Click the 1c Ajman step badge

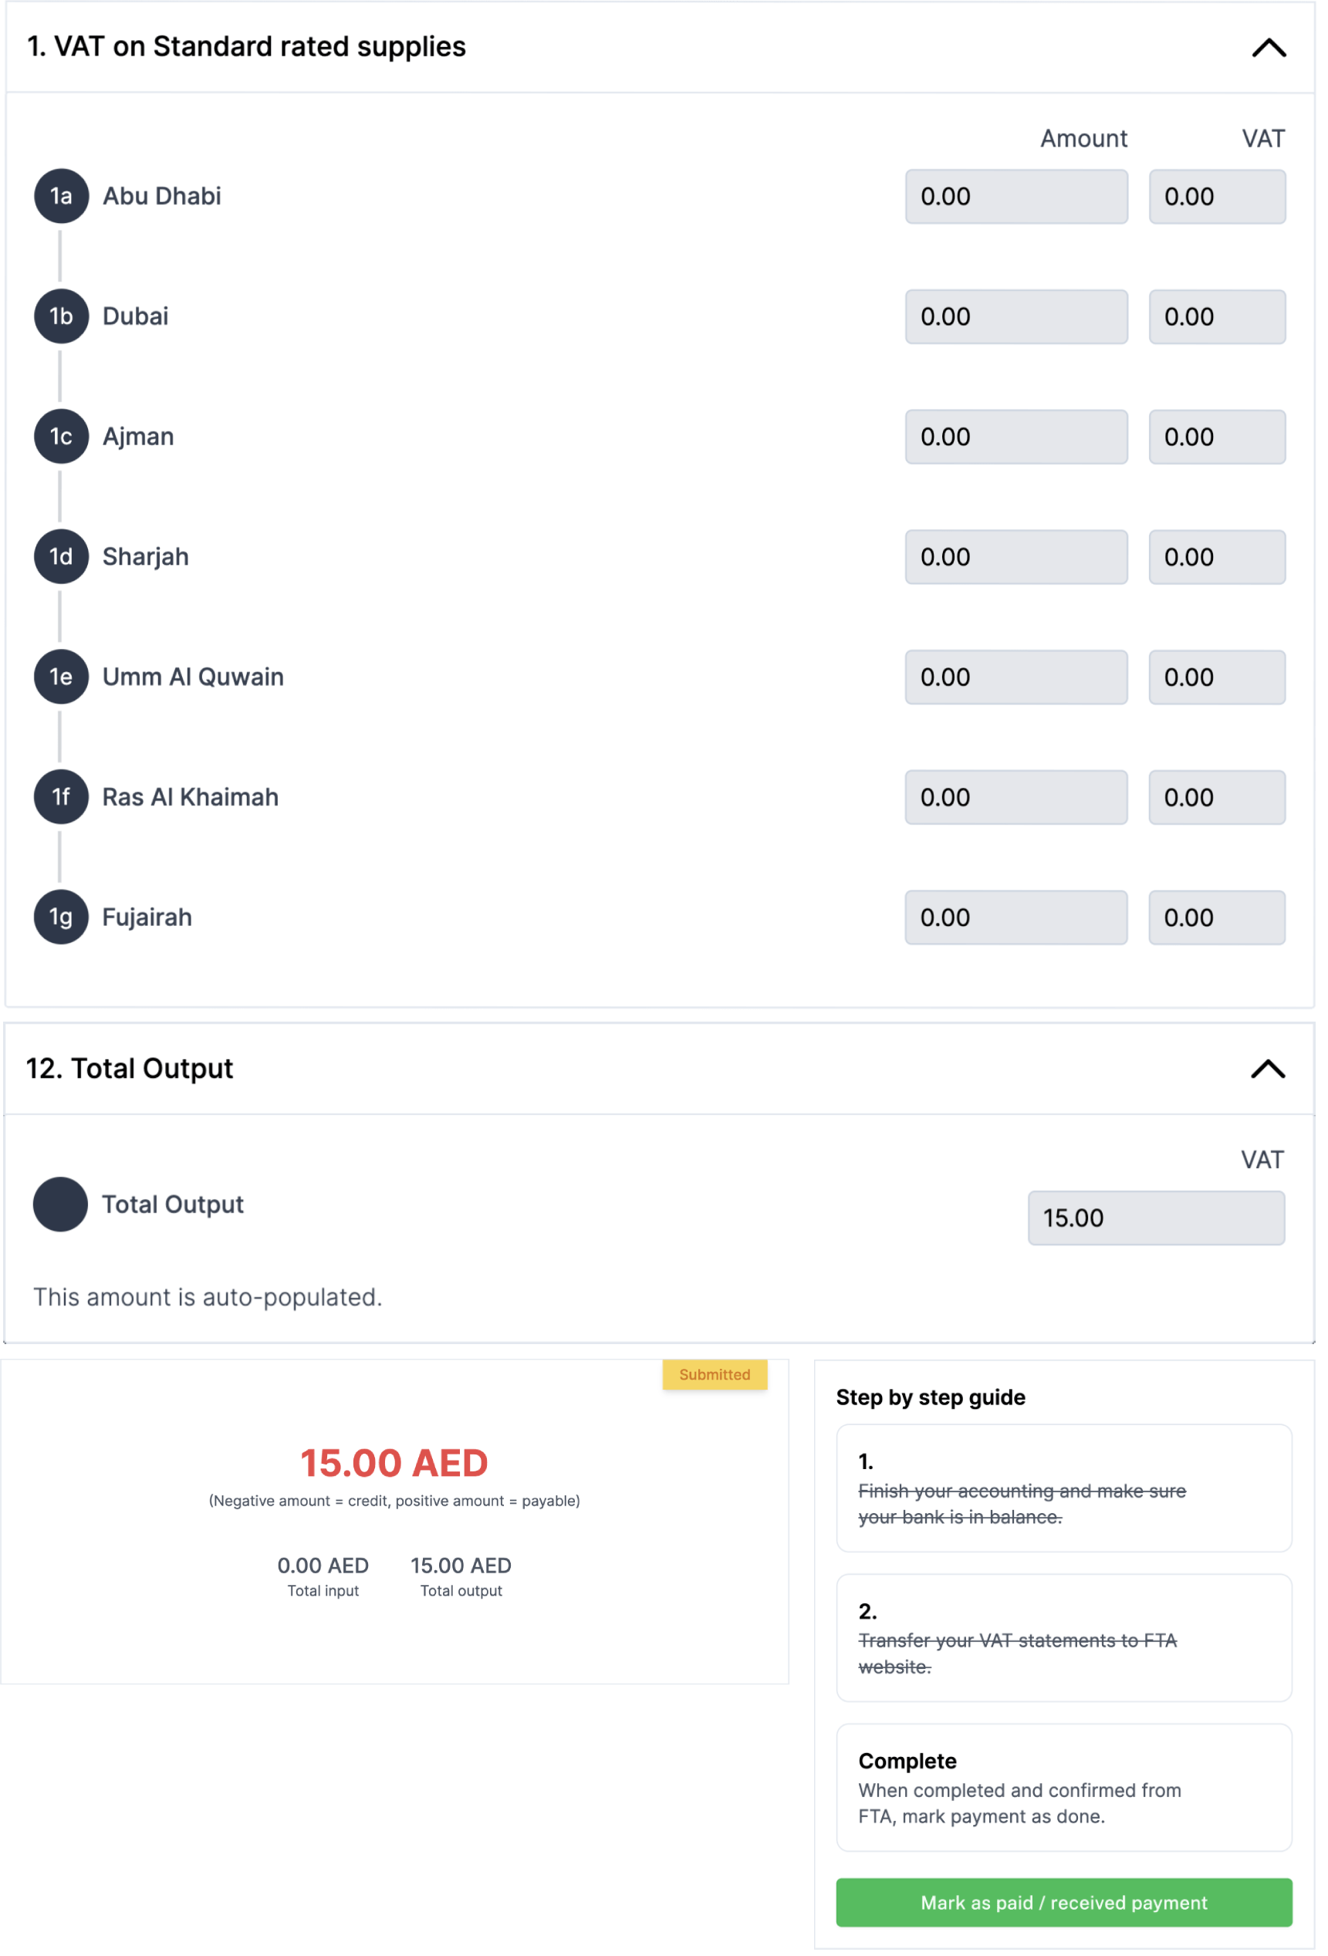pos(61,437)
